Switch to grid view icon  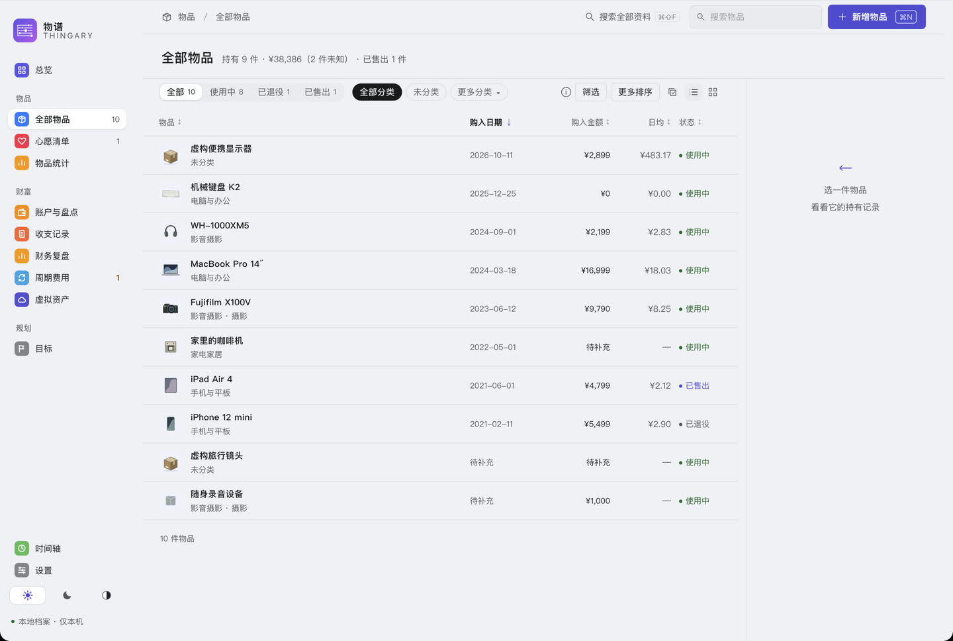point(713,92)
